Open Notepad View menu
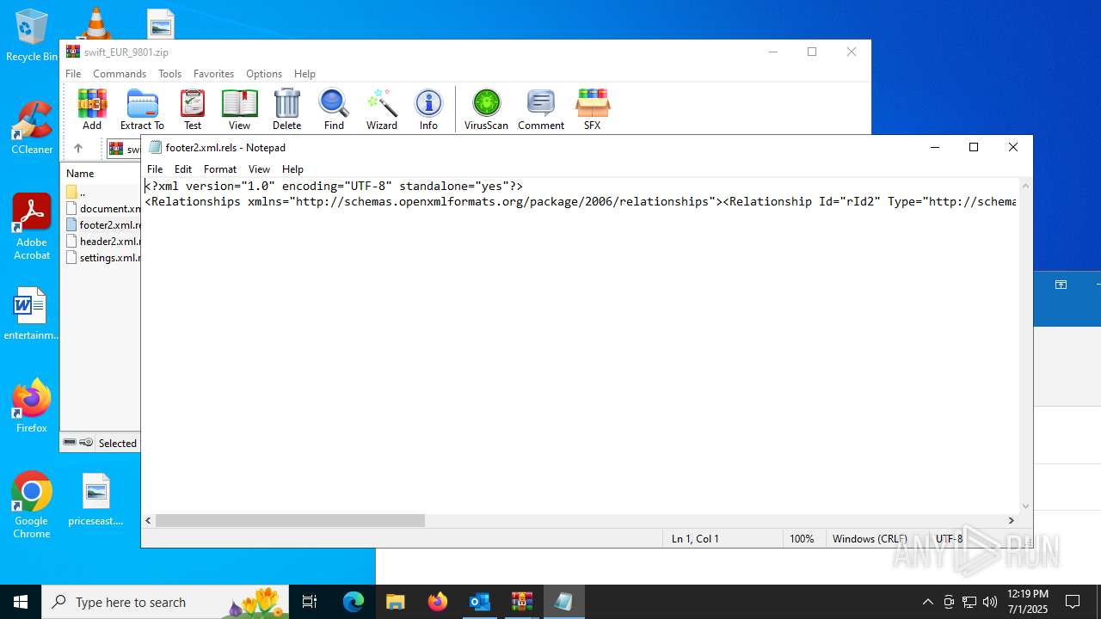 point(259,169)
